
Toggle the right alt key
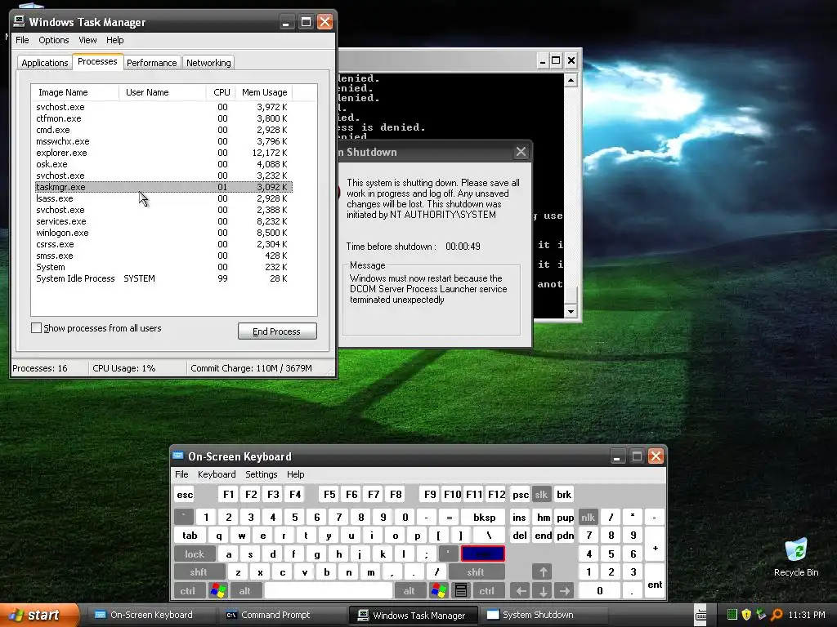[409, 591]
